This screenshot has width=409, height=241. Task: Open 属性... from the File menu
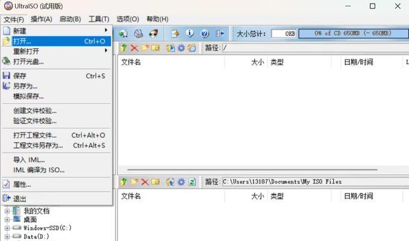(x=57, y=184)
